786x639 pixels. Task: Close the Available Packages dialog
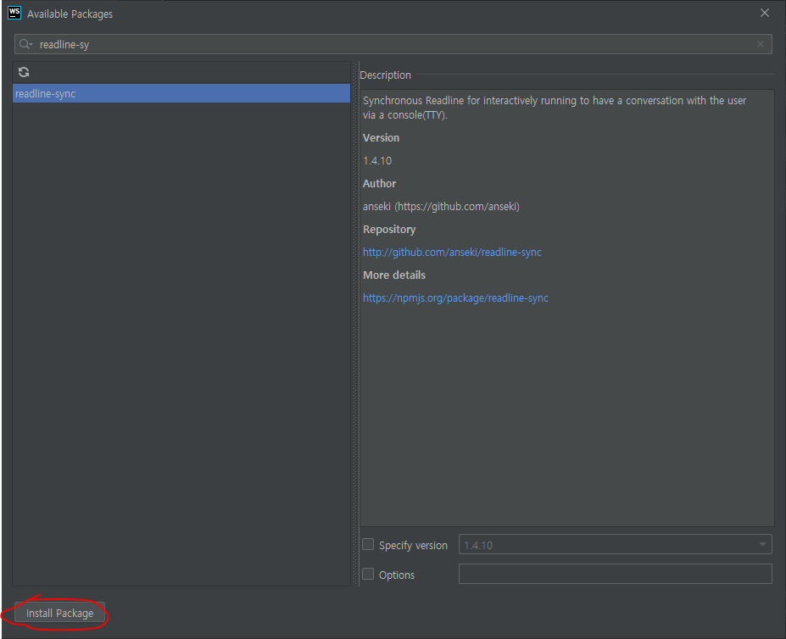pos(765,13)
